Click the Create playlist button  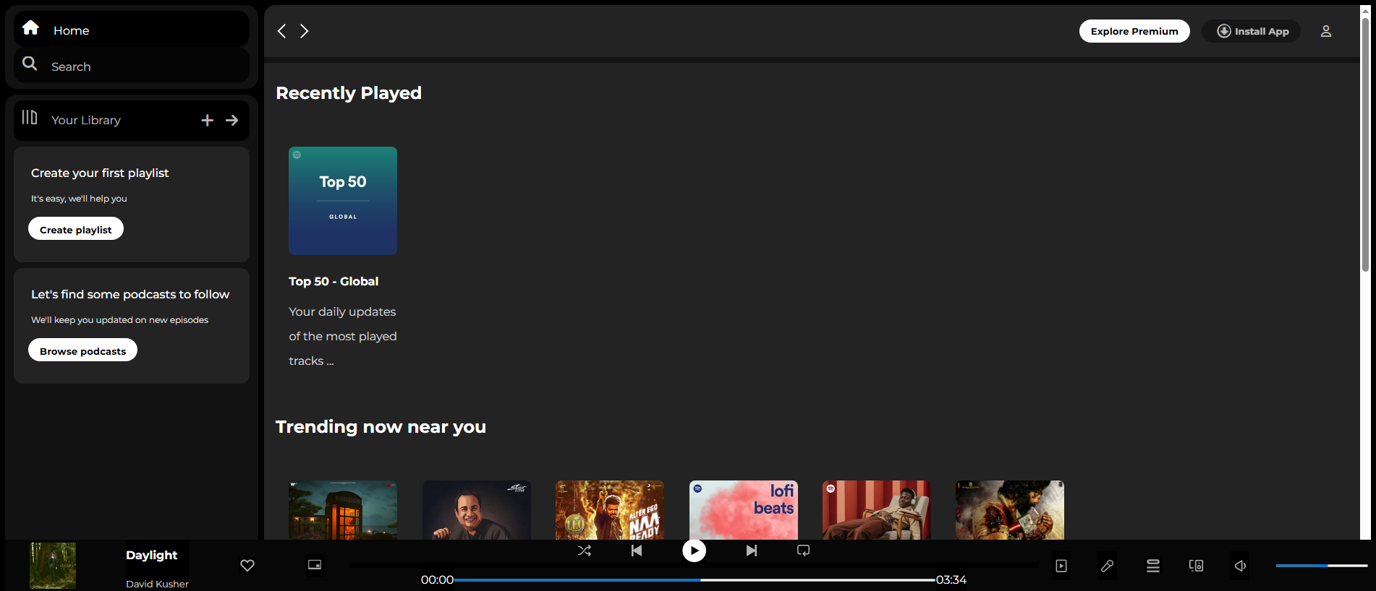[x=76, y=229]
